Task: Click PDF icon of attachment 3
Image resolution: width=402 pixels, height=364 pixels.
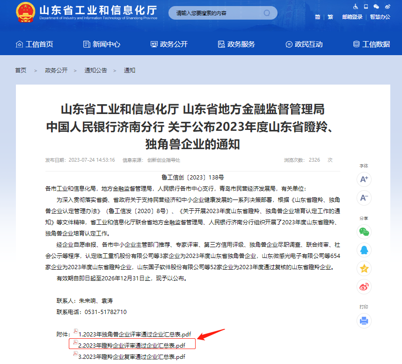Action: coord(76,354)
